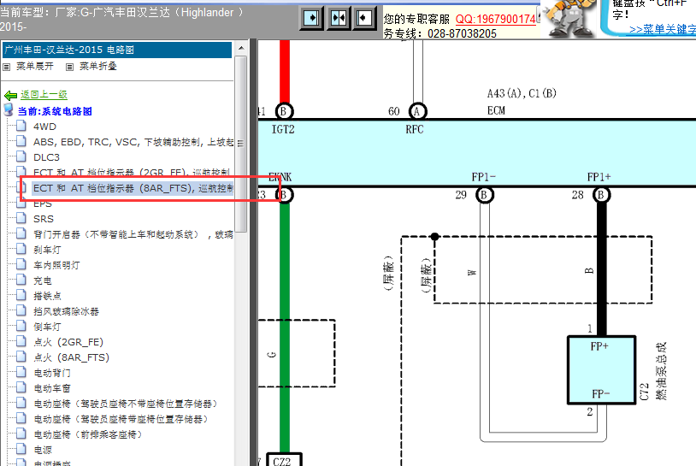Open the 刹车灯 diagram

tap(47, 250)
